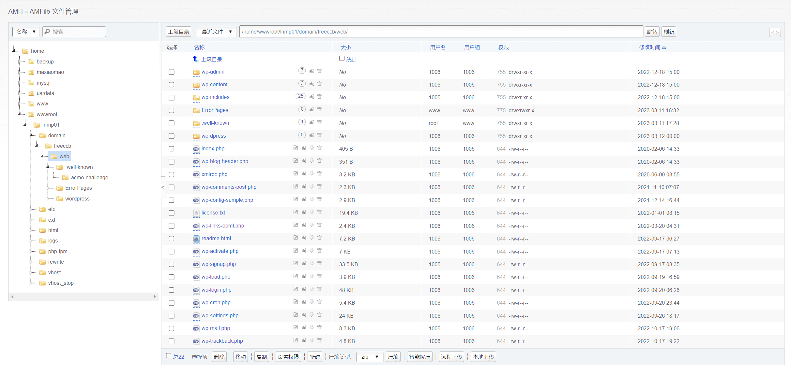Enable the 统计 size statistics checkbox
This screenshot has height=372, width=791.
(x=342, y=59)
